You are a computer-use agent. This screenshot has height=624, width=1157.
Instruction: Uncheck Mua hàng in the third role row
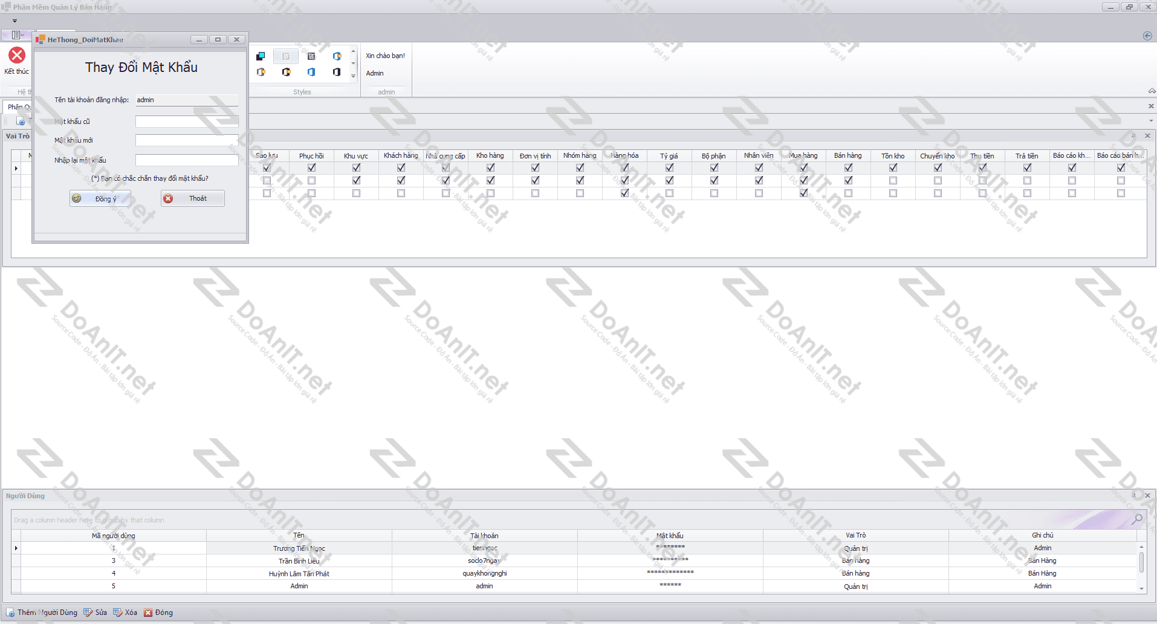pyautogui.click(x=803, y=193)
